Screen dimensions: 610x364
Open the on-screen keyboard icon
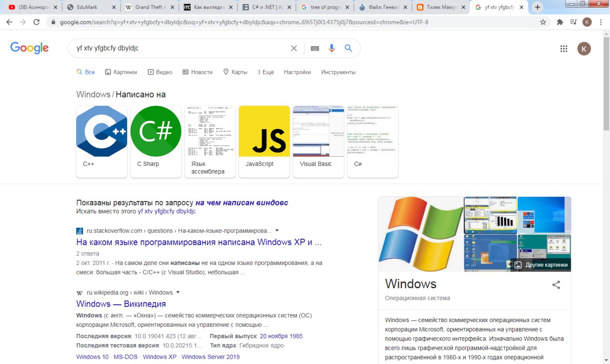tap(315, 48)
